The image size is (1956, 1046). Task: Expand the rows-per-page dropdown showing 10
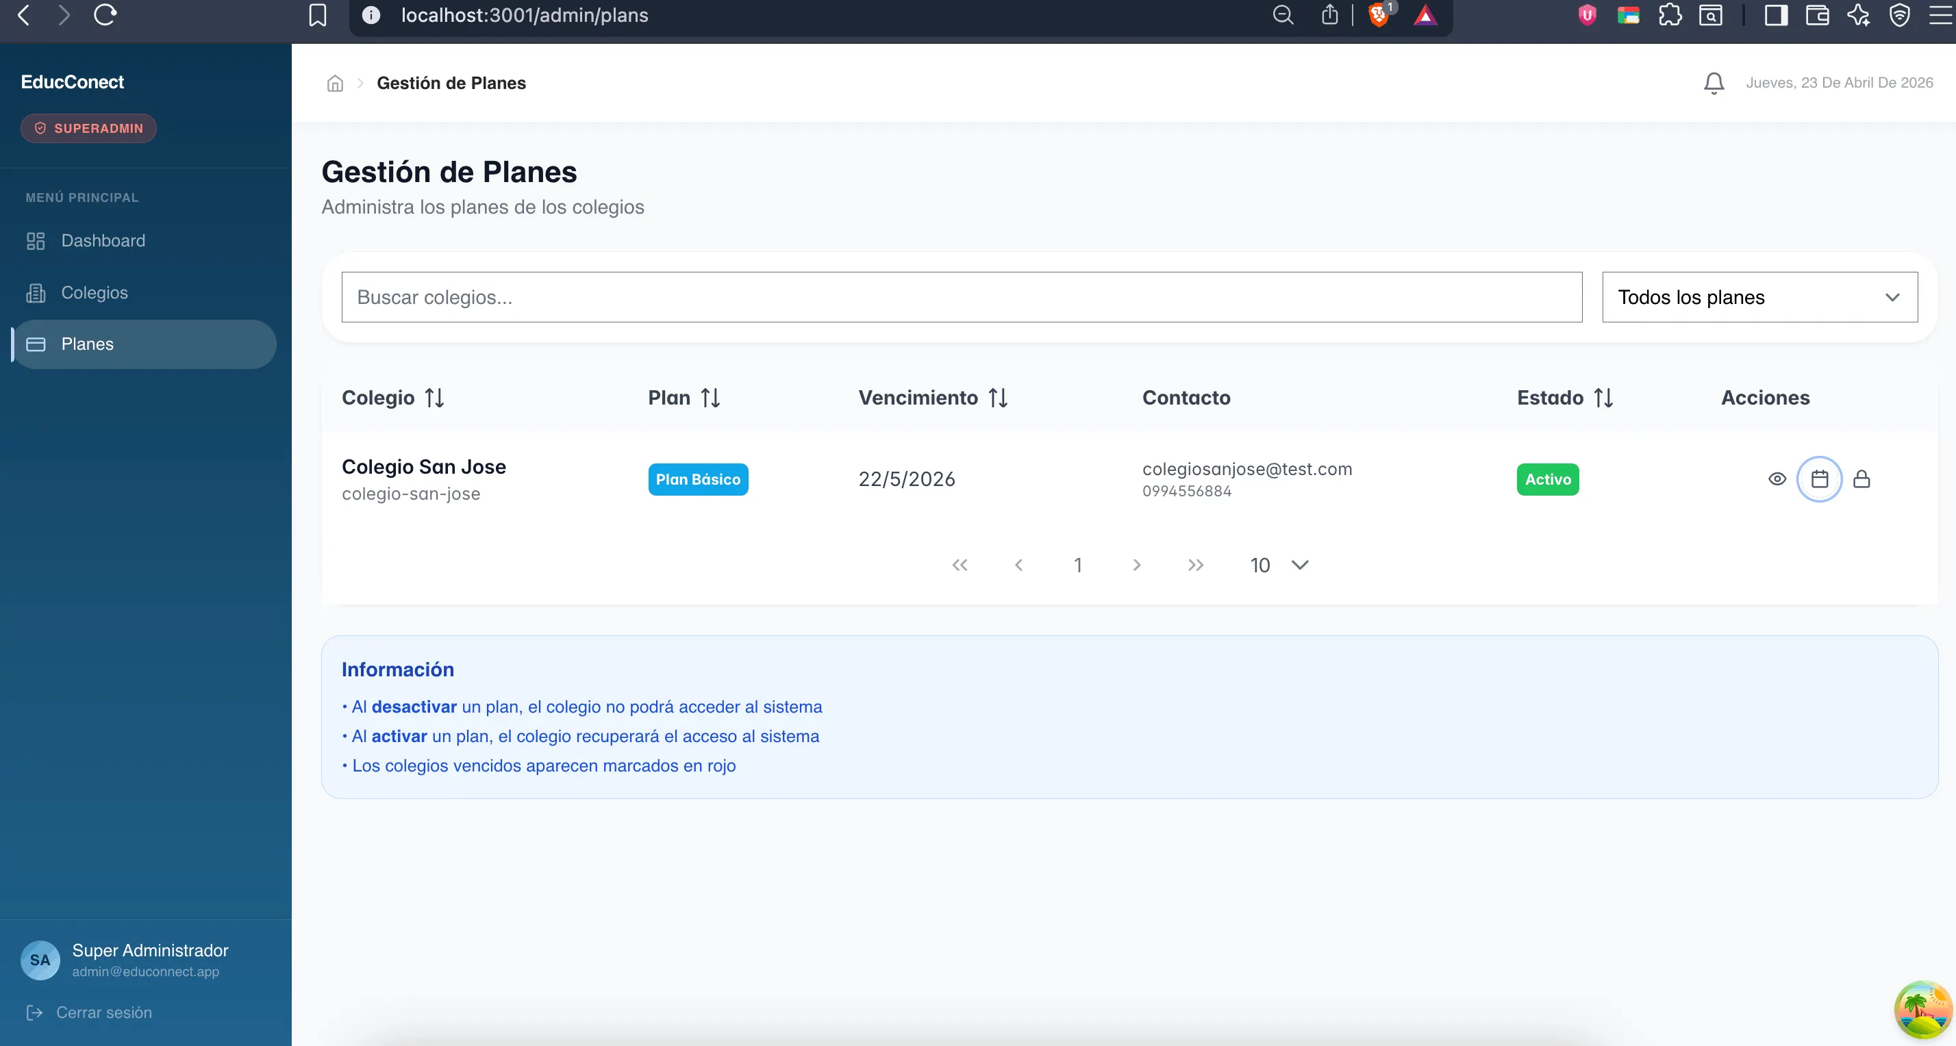[x=1280, y=565]
